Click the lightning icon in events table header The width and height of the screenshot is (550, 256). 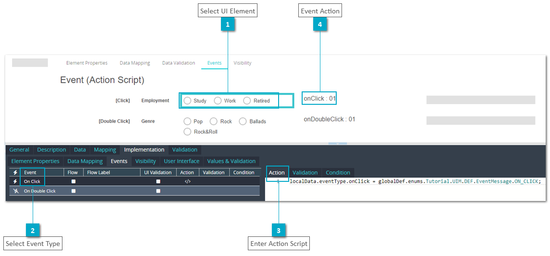(x=15, y=172)
